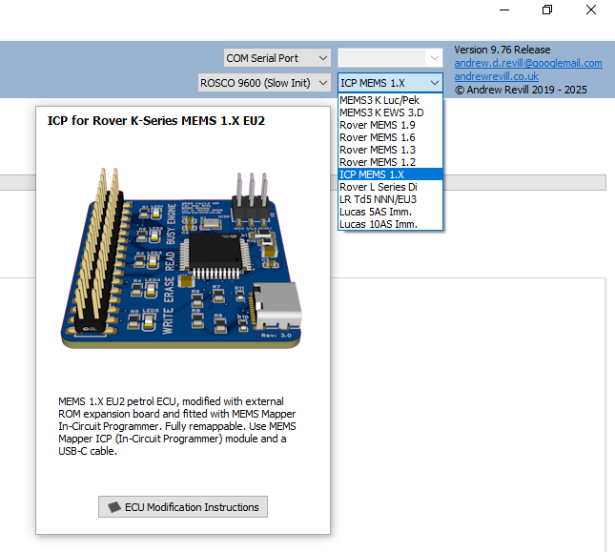
Task: Open the andrew.d.revill@googlemail.com email link
Action: [x=527, y=63]
